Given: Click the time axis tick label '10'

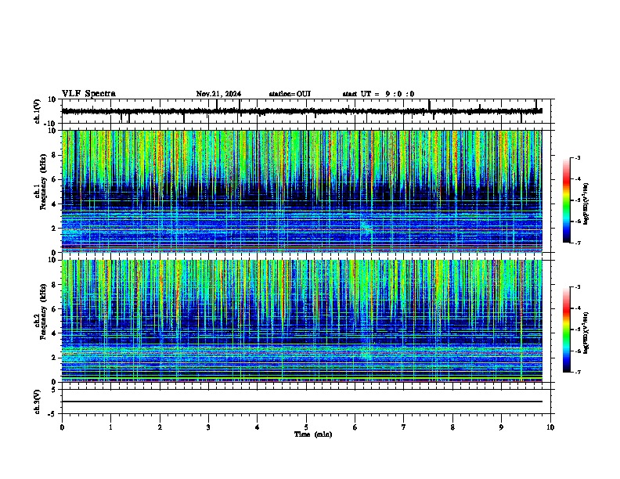Looking at the screenshot, I should 550,427.
